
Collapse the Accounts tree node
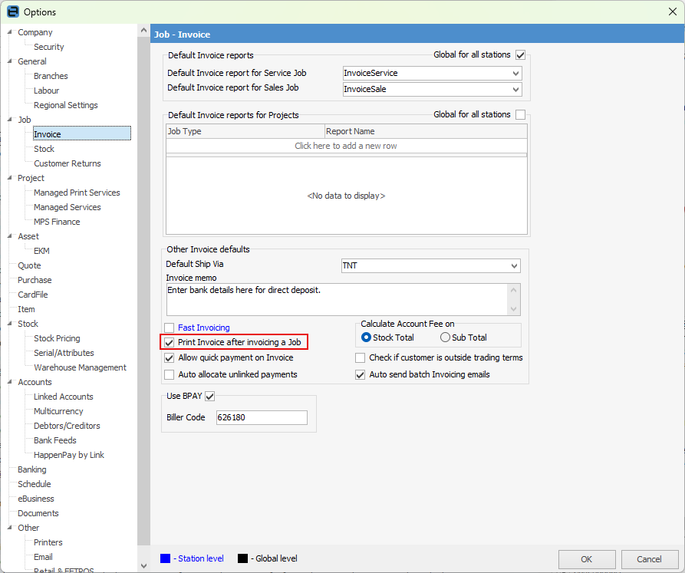pos(10,382)
